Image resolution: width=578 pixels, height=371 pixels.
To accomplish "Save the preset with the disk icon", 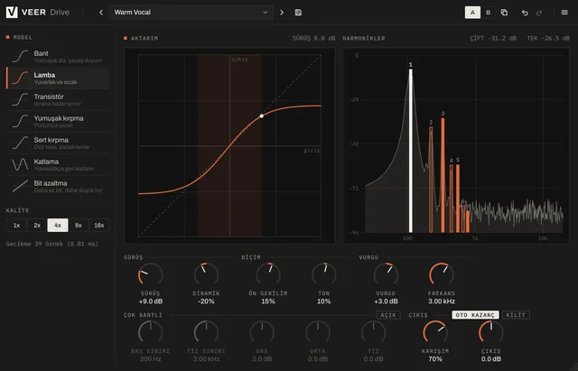I will click(x=298, y=12).
